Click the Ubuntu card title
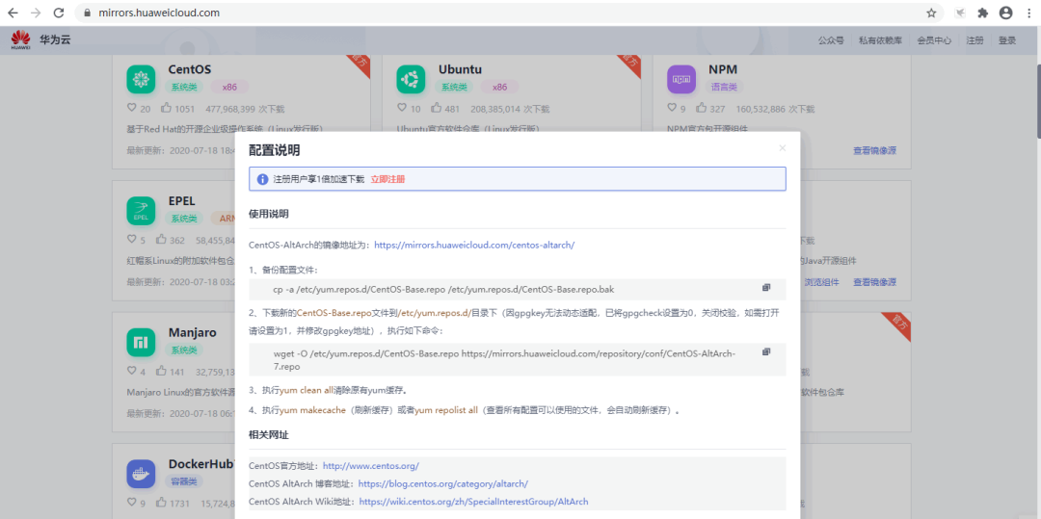The width and height of the screenshot is (1041, 519). [x=460, y=69]
